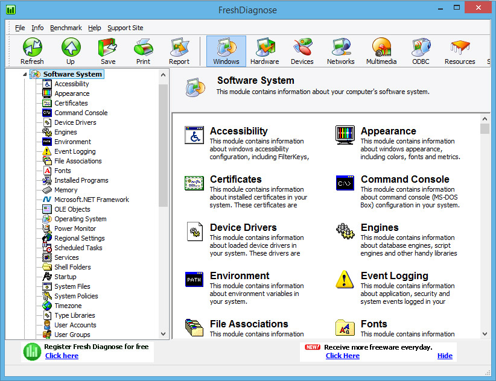The width and height of the screenshot is (496, 381).
Task: Click the Event Logging warning icon
Action: point(345,280)
